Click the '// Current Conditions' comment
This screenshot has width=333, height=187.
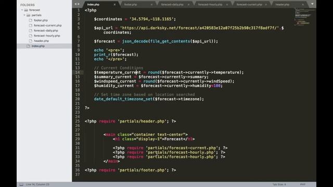click(119, 68)
